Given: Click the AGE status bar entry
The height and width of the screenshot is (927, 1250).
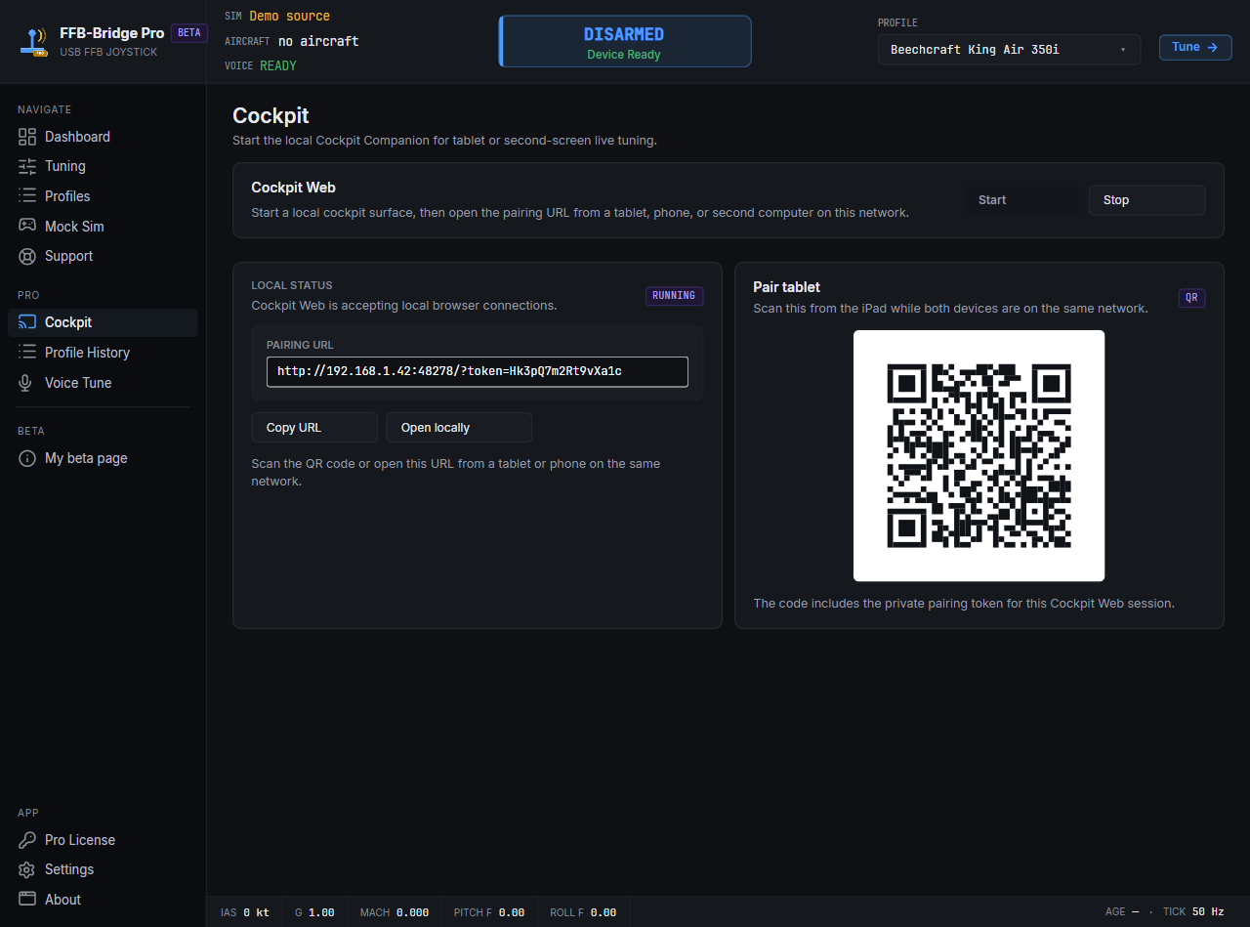Looking at the screenshot, I should click(1122, 912).
